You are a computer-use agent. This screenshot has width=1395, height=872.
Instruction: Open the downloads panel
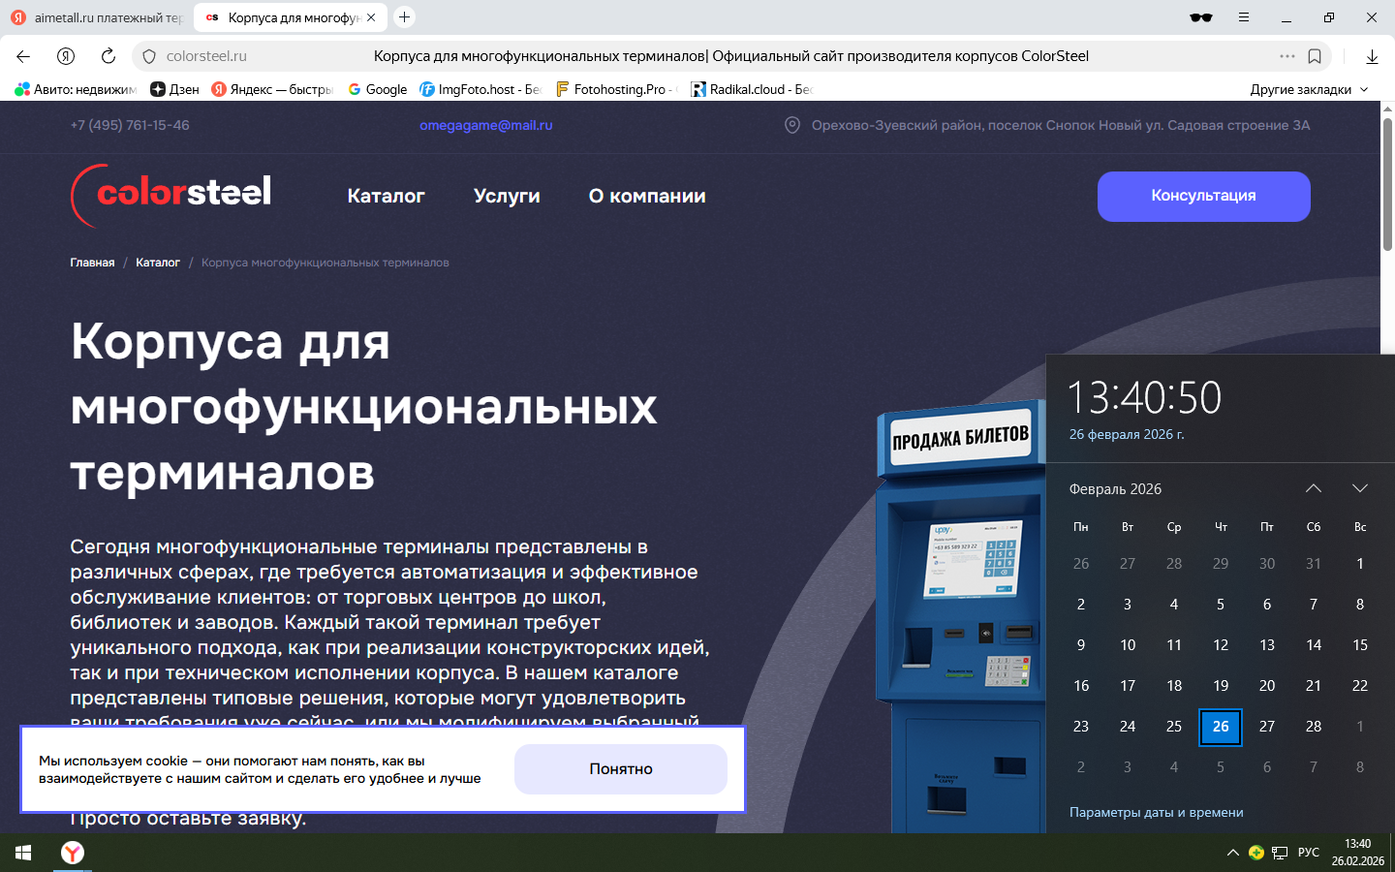[x=1372, y=57]
